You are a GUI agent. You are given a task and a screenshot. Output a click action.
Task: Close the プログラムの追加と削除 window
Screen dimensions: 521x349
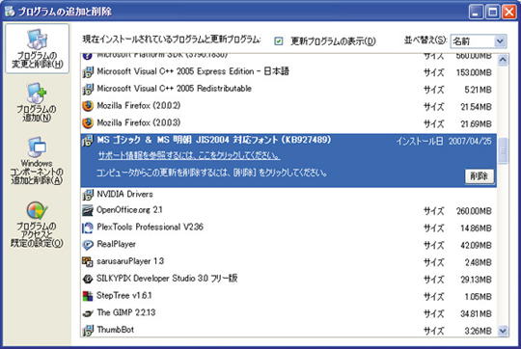pos(508,12)
